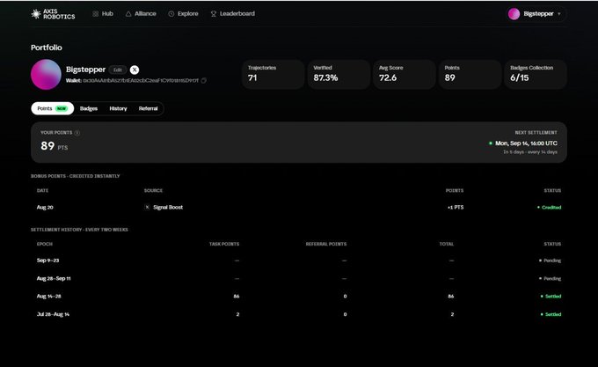598x367 pixels.
Task: Click Pending status for Aug 28–Sep 11
Action: pos(550,278)
